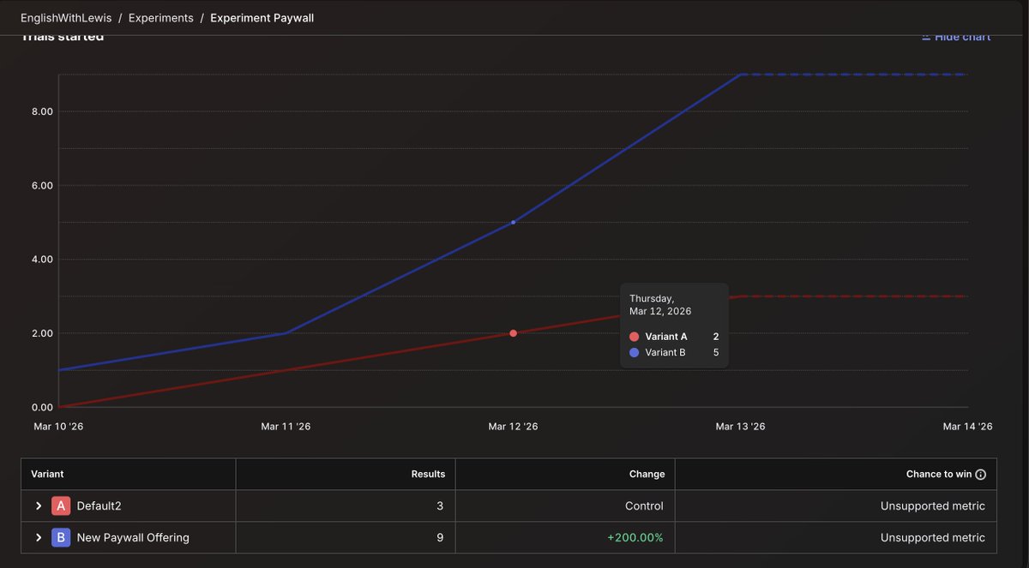Click the result value 3
1029x568 pixels.
440,506
